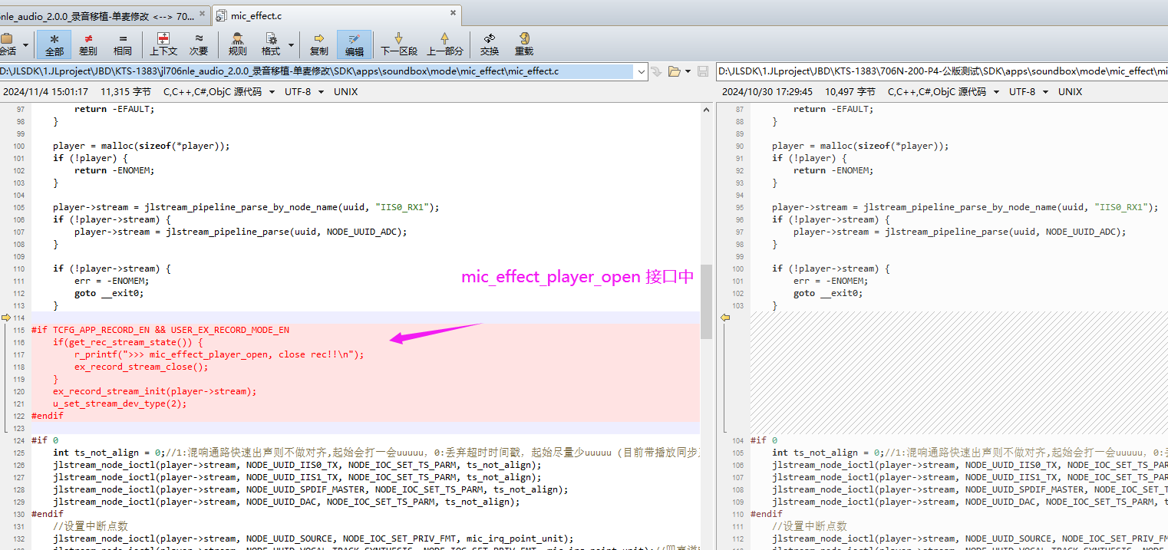Viewport: 1168px width, 550px height.
Task: Click the left file path field
Action: tap(318, 71)
